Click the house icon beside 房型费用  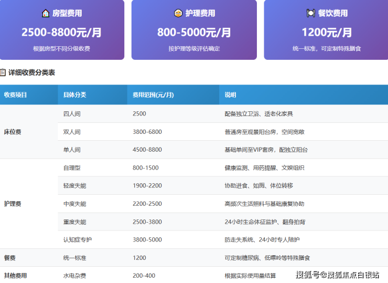click(x=46, y=13)
